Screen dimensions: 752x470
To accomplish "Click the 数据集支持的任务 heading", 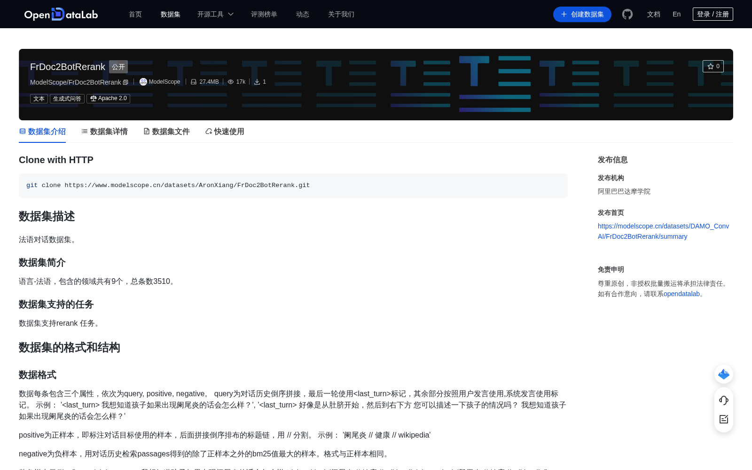I will coord(56,305).
